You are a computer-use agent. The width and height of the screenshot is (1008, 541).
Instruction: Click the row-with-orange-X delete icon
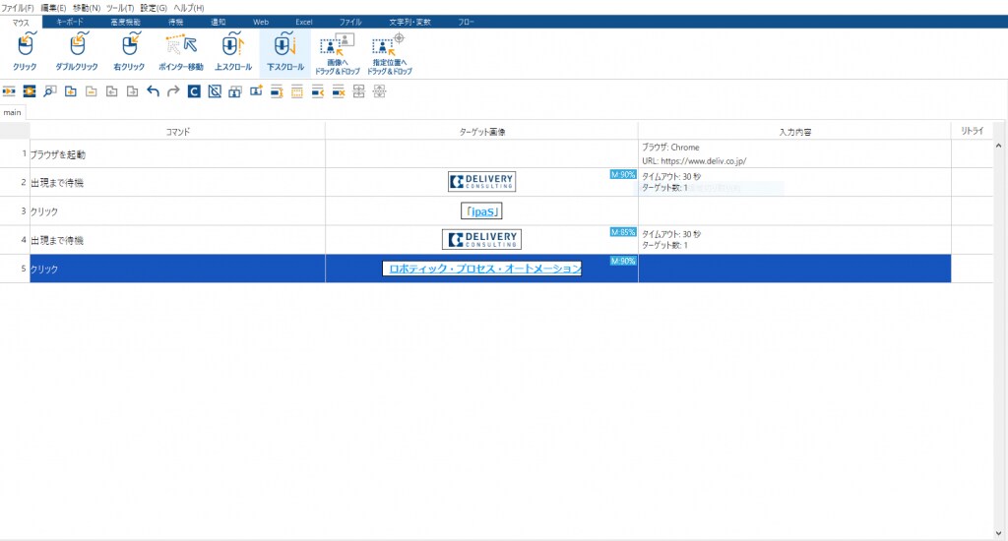click(x=339, y=91)
